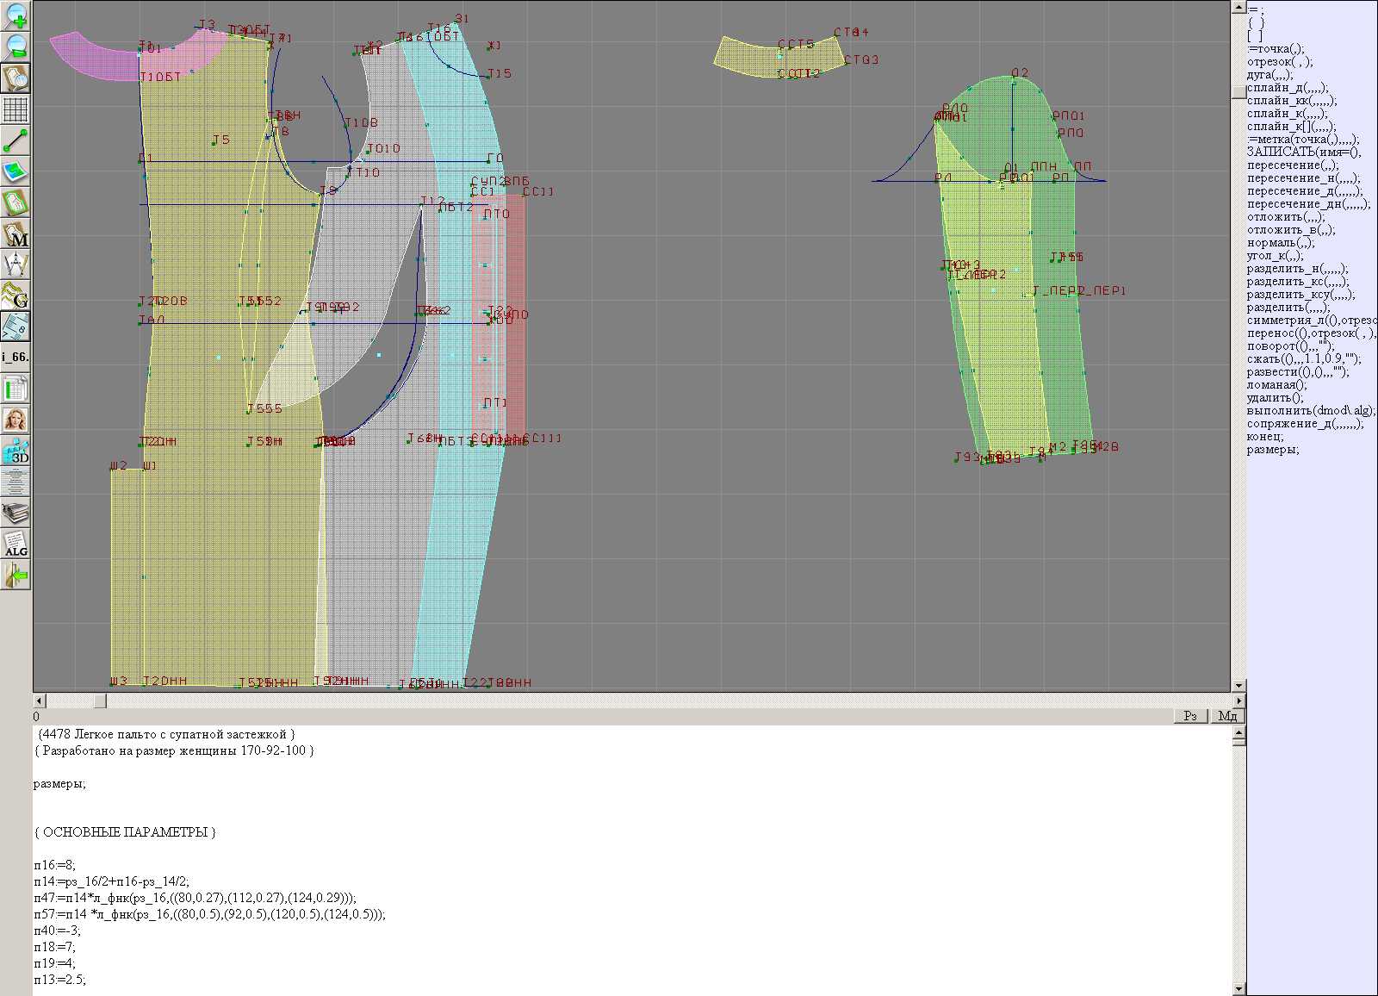
Task: Click the canvas vertical scrollbar down arrow
Action: pyautogui.click(x=1239, y=686)
